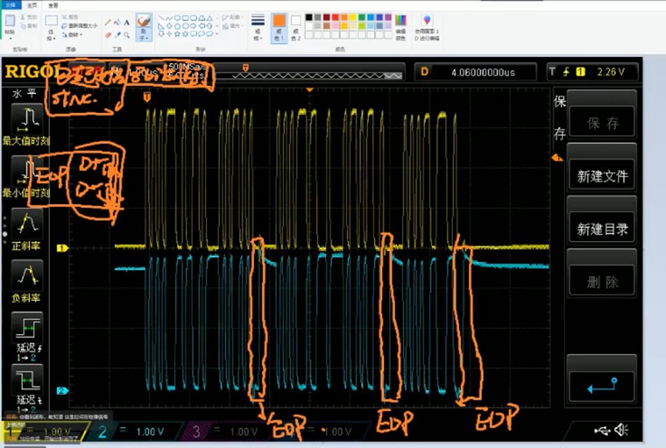Select the Text tool (A)

[127, 22]
